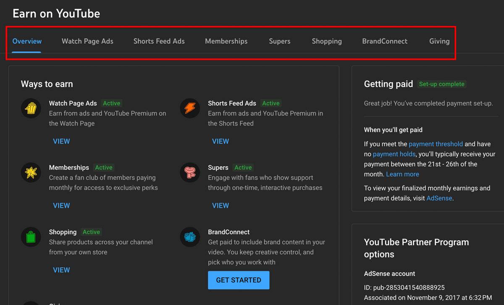The image size is (504, 305).
Task: Open the payment holds link
Action: 394,154
